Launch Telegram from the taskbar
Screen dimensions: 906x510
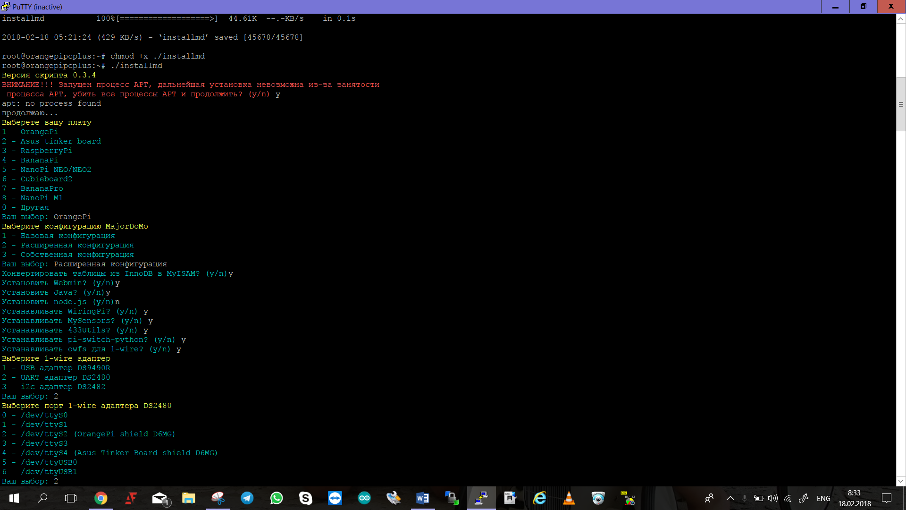pyautogui.click(x=247, y=498)
